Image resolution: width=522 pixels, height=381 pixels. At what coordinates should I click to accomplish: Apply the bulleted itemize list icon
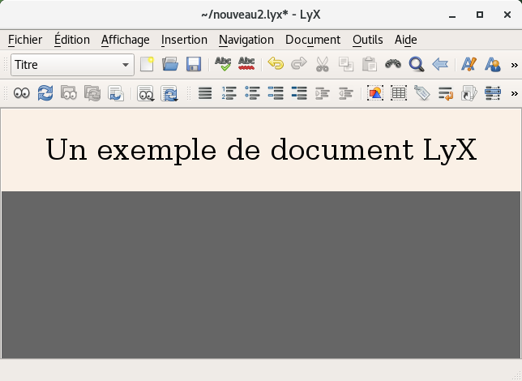point(252,93)
